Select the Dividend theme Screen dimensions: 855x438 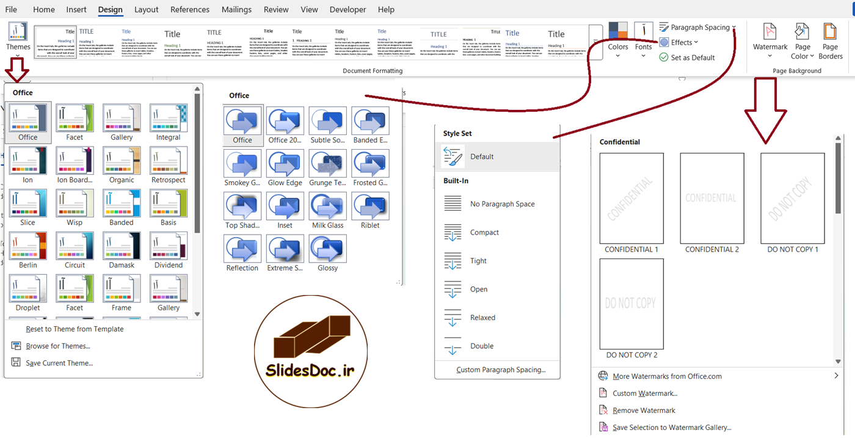(x=169, y=250)
